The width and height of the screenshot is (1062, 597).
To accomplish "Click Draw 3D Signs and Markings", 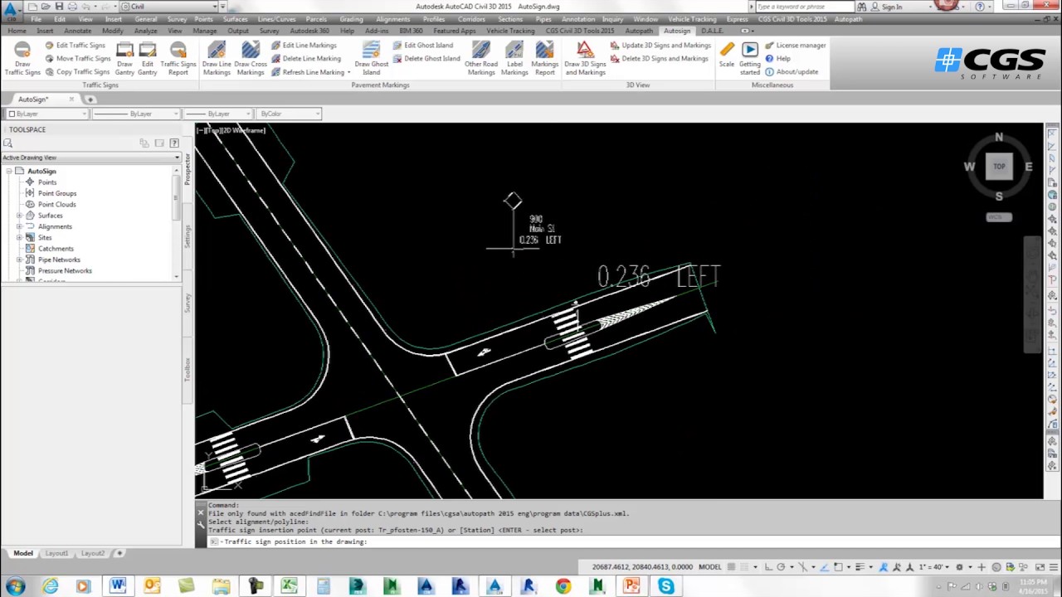I will pyautogui.click(x=585, y=58).
